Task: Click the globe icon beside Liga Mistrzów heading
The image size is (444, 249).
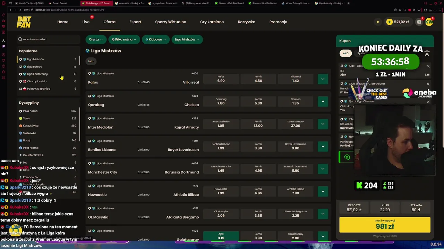Action: tap(87, 51)
